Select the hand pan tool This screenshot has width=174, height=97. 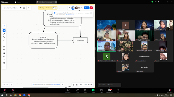(73, 85)
